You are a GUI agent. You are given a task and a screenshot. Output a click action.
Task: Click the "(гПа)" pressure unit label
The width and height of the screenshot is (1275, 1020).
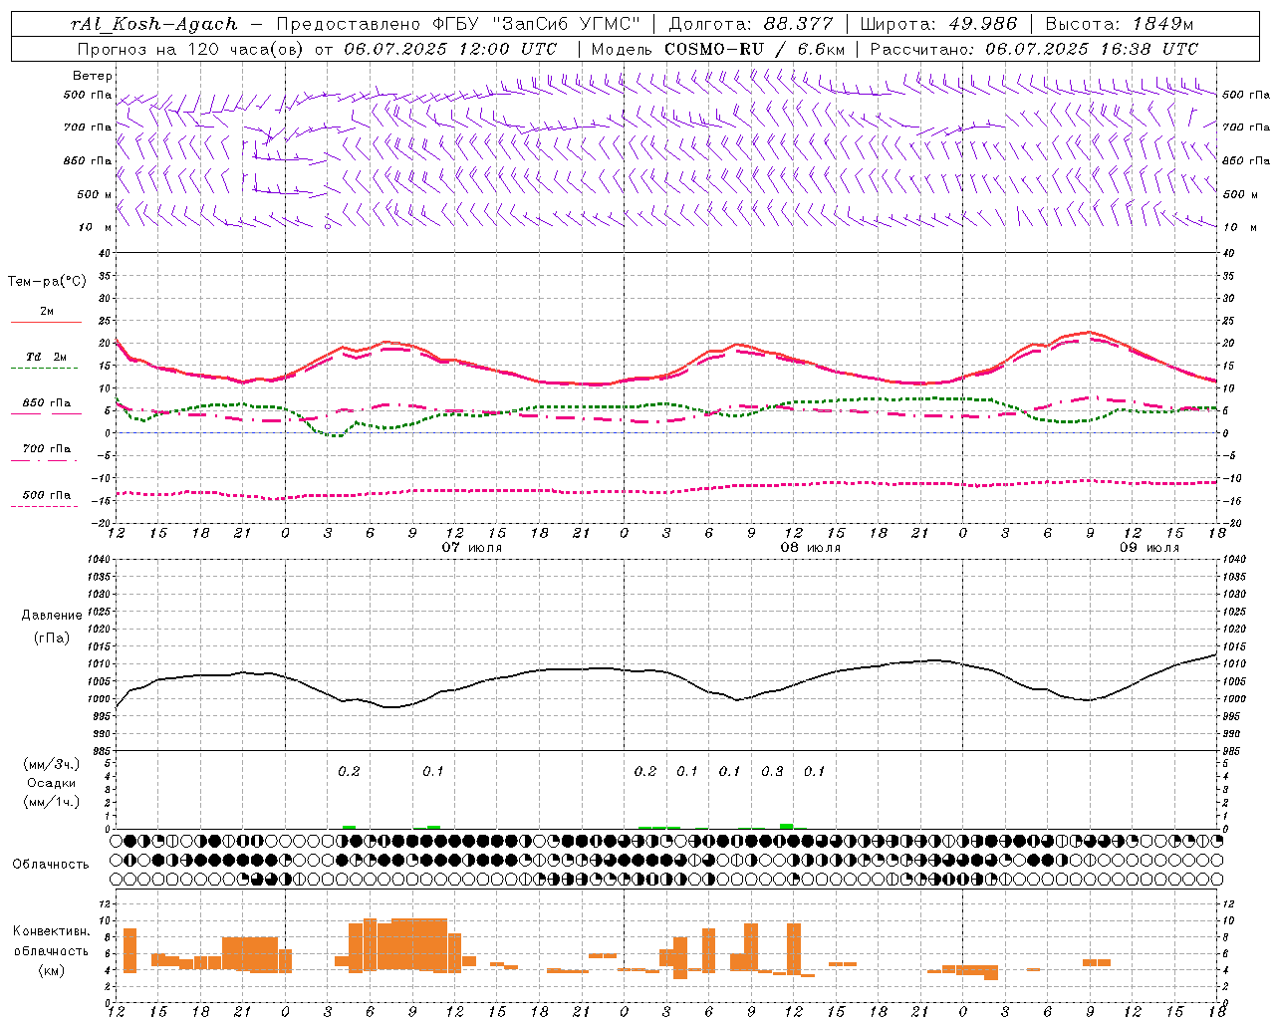(x=51, y=638)
